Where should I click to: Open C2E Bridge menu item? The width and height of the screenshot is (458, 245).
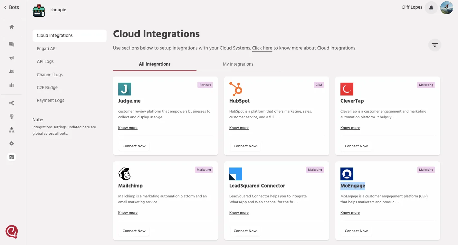point(47,87)
